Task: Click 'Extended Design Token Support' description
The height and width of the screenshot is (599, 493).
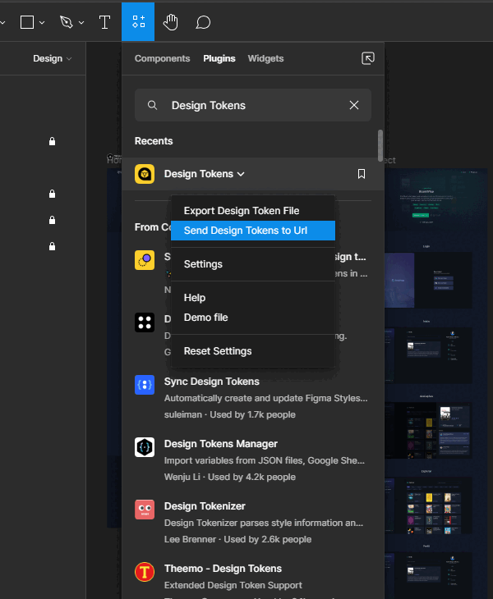Action: (233, 585)
